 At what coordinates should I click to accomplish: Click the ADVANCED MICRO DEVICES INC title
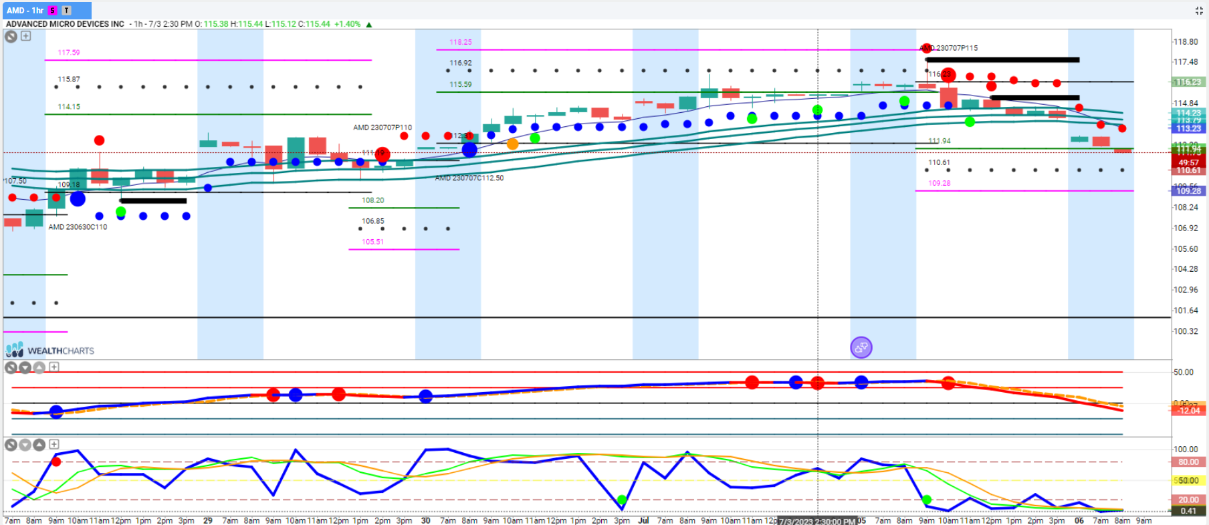65,24
